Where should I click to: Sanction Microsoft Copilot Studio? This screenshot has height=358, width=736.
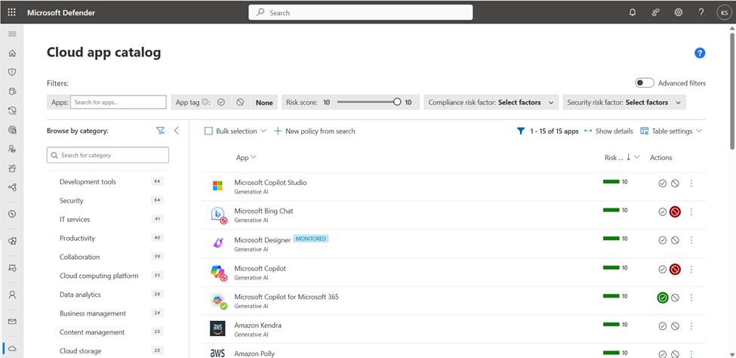[662, 184]
